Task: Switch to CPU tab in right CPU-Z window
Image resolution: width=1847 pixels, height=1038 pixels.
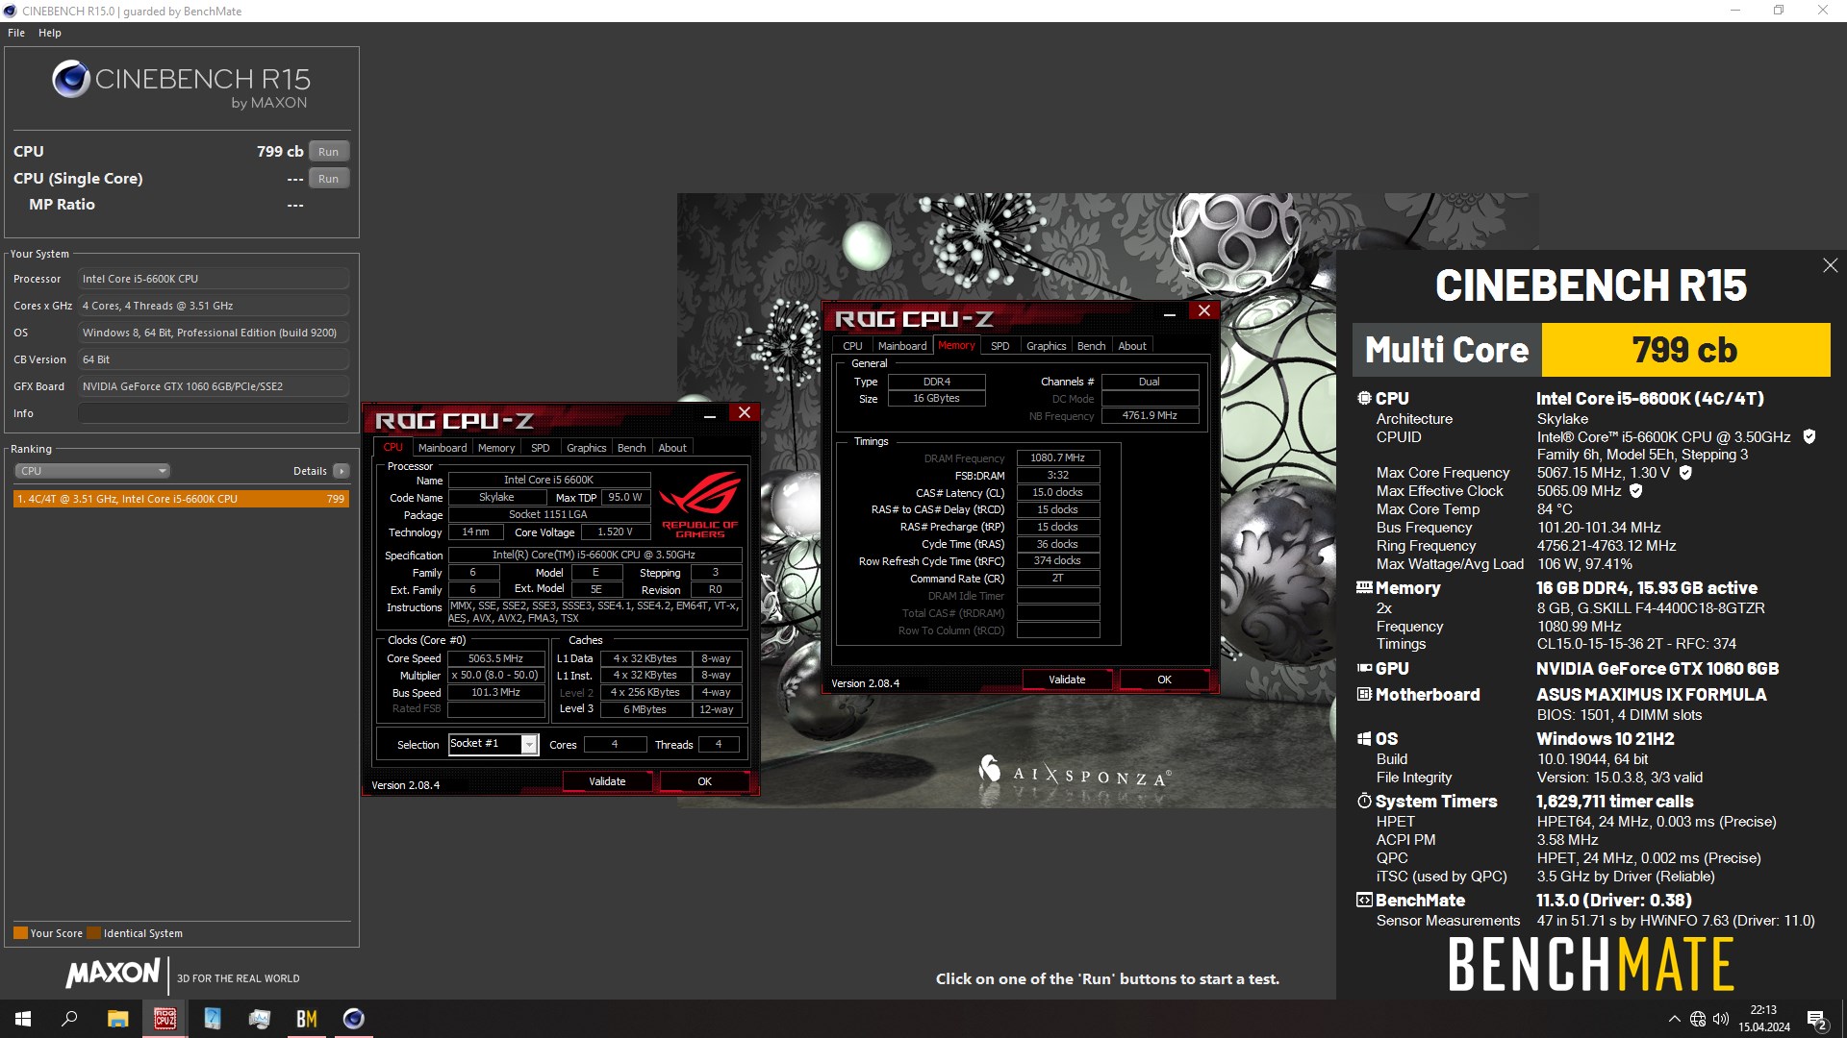Action: (852, 346)
